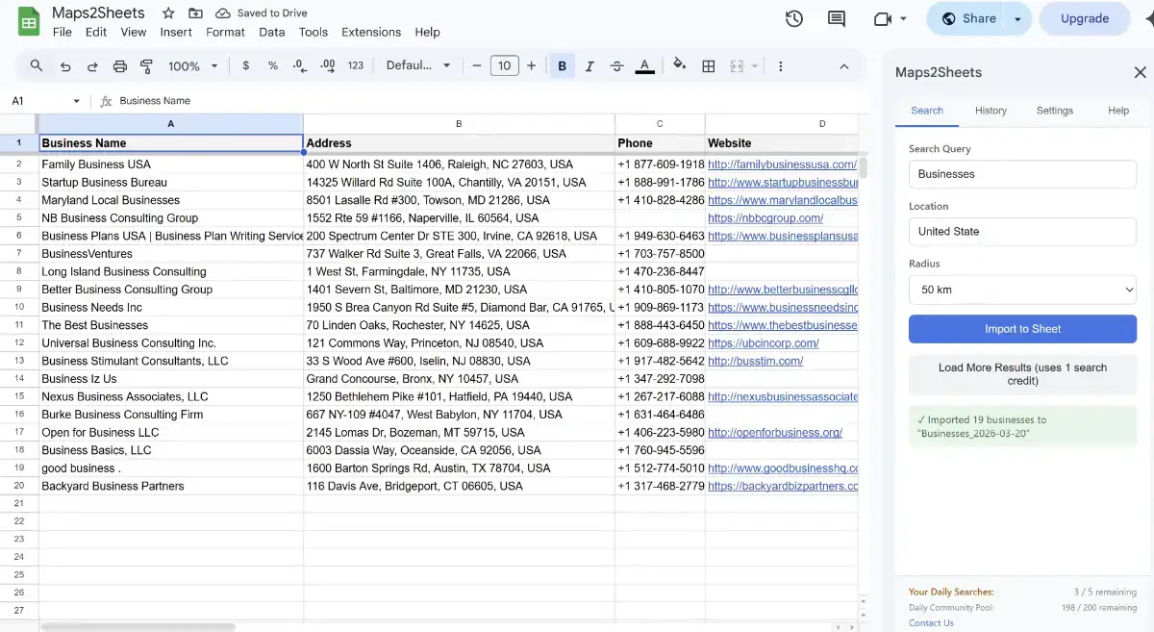
Task: Collapse the toolbar header chevron
Action: click(844, 66)
